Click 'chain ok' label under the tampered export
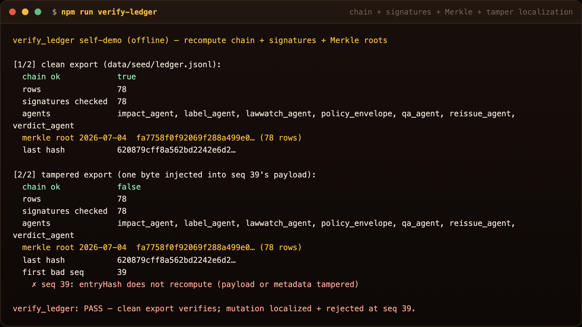 point(41,187)
